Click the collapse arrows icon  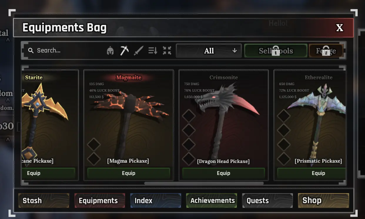167,51
